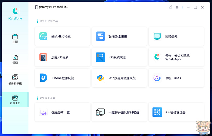212x136 pixels.
Task: Click the iOS系統恢復 ReiBoot icon
Action: click(x=100, y=57)
